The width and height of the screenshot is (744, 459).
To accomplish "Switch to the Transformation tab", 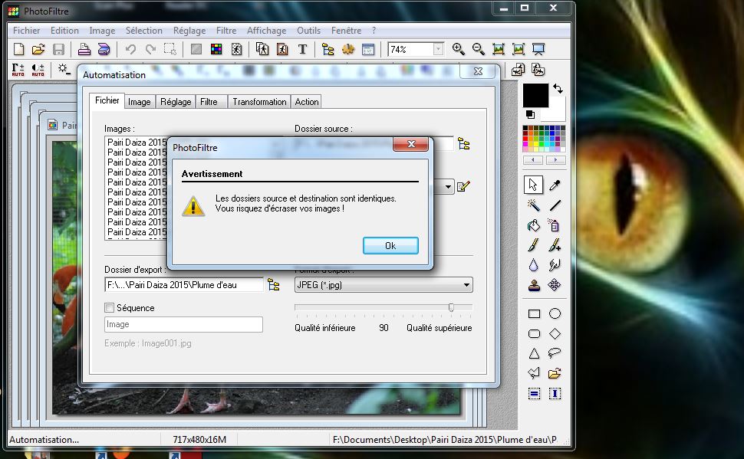I will pyautogui.click(x=259, y=102).
